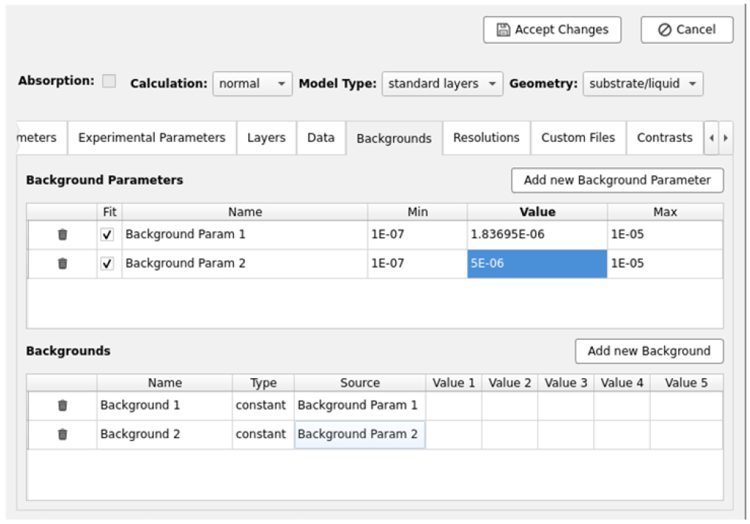
Task: Change Type of Background 2
Action: pos(263,434)
